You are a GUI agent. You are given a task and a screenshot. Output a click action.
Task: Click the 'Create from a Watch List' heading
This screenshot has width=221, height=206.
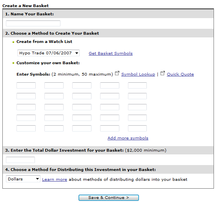[44, 42]
